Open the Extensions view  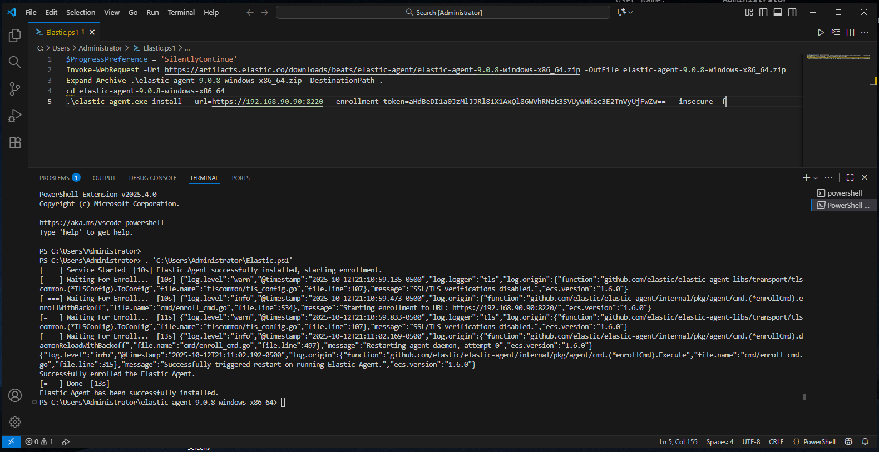pos(15,143)
